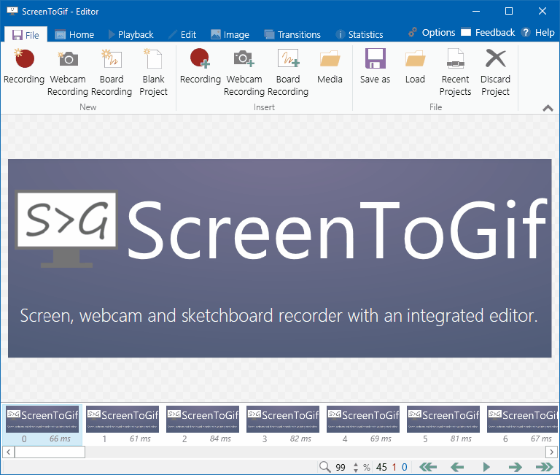Image resolution: width=560 pixels, height=475 pixels.
Task: Click left arrow of frame list scrollbar
Action: point(8,452)
